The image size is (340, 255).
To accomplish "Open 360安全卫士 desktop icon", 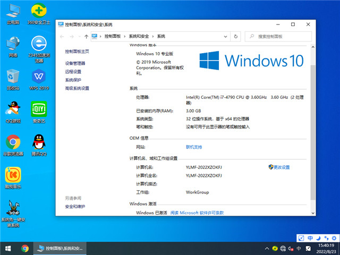I will pyautogui.click(x=39, y=14).
